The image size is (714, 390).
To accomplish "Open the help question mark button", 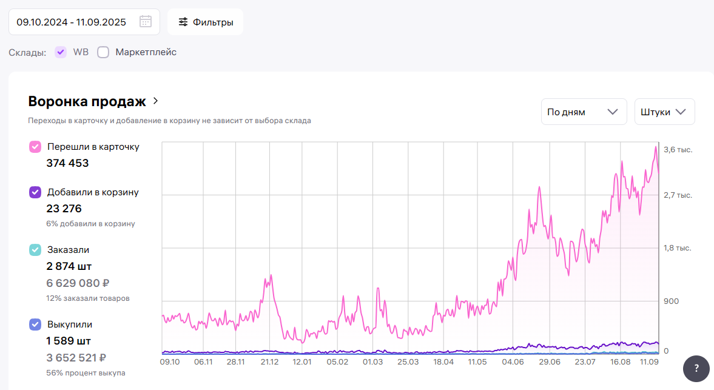I will click(696, 368).
